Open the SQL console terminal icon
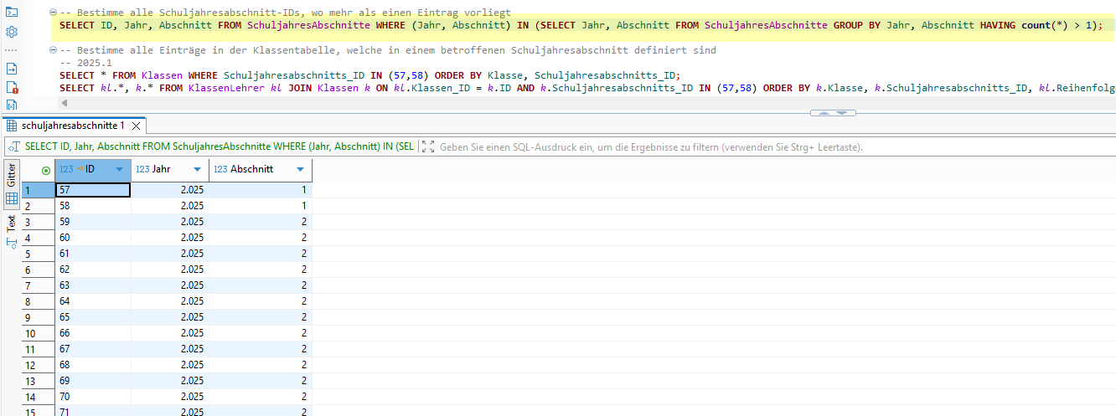This screenshot has height=416, width=1116. point(12,12)
